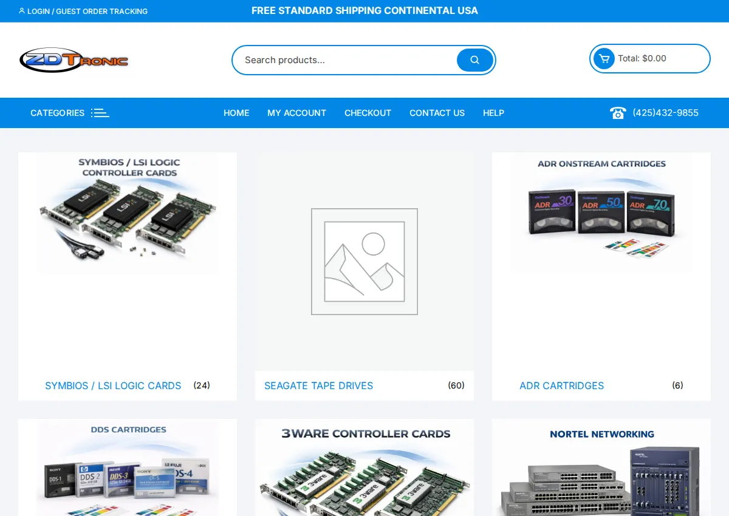The height and width of the screenshot is (516, 729).
Task: Open the ADR Cartridges category link
Action: [561, 385]
